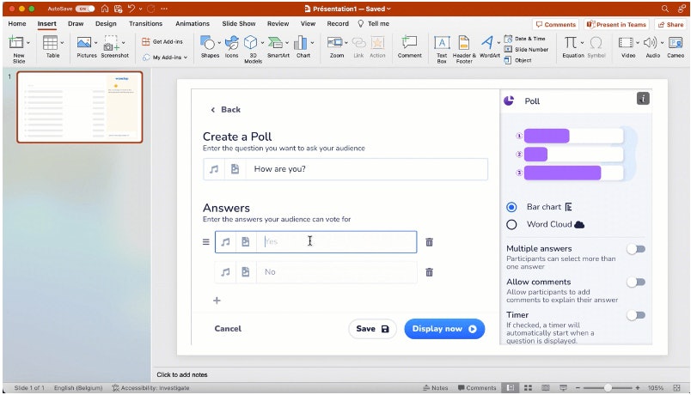Image resolution: width=691 pixels, height=395 pixels.
Task: Click Present in Teams button
Action: [x=616, y=25]
